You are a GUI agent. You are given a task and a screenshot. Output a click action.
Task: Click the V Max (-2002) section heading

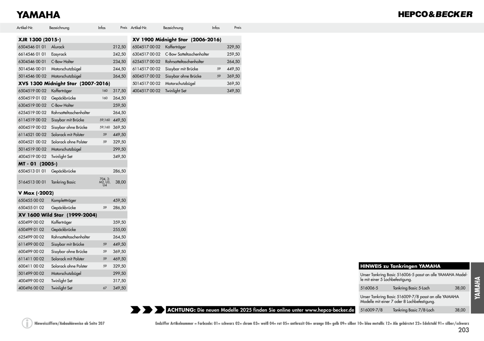point(36,193)
